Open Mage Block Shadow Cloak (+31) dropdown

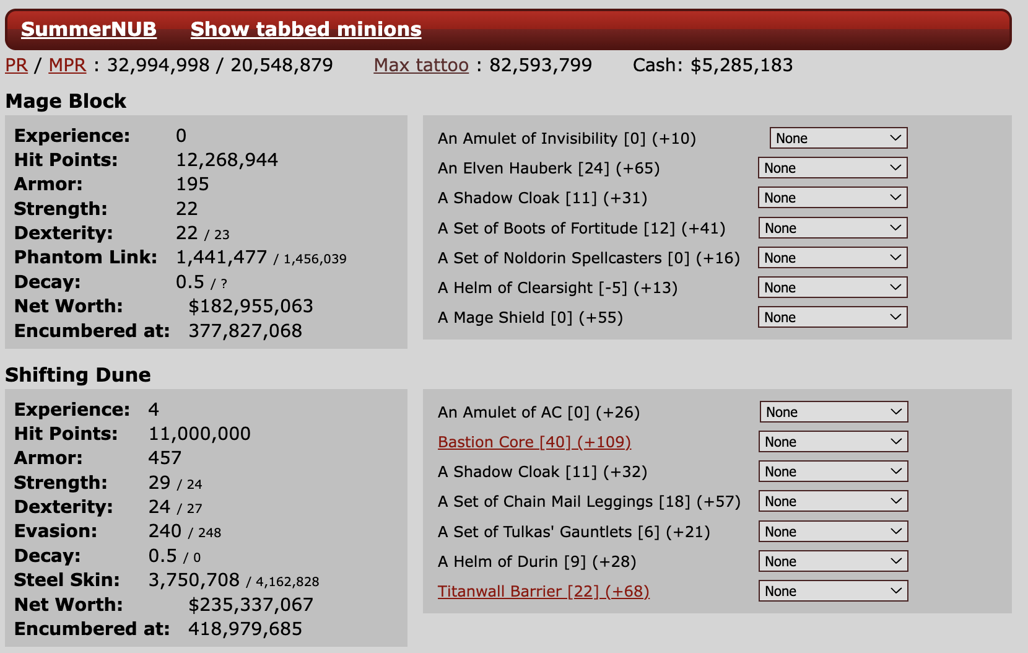coord(832,198)
